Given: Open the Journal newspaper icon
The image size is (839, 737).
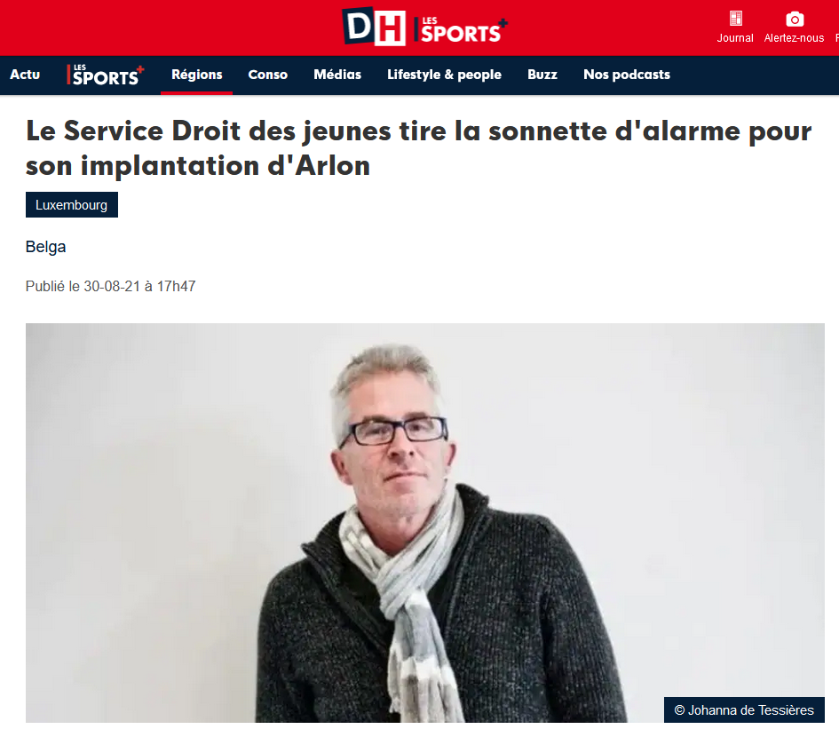Looking at the screenshot, I should [x=736, y=19].
